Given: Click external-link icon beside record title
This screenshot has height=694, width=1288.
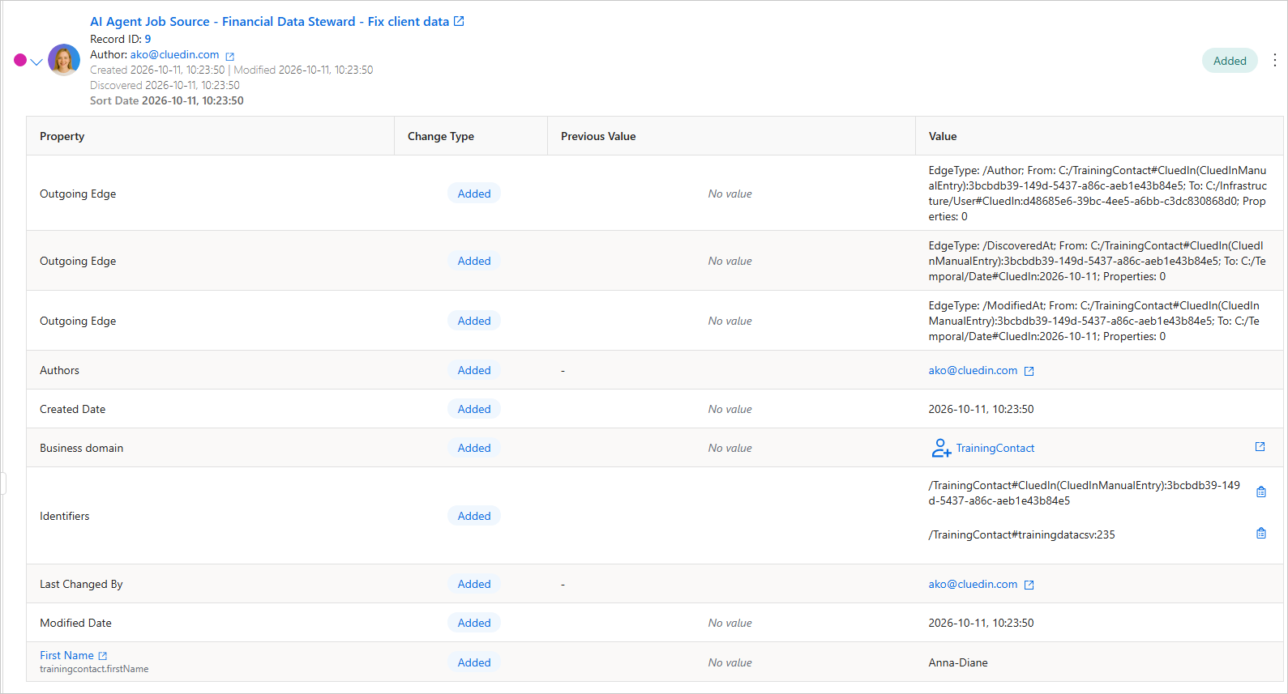Looking at the screenshot, I should (x=459, y=21).
